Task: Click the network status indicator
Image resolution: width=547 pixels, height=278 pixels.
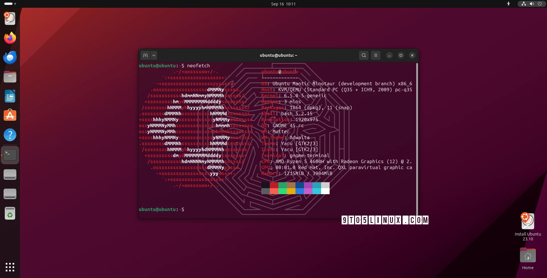Action: coord(523,4)
